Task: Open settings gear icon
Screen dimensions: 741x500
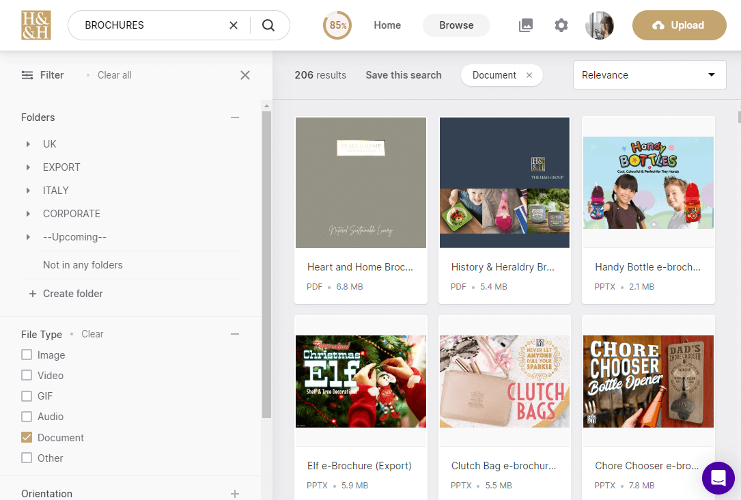Action: pyautogui.click(x=561, y=25)
